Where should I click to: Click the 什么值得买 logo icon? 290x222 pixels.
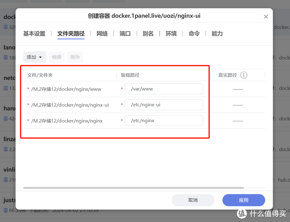pyautogui.click(x=241, y=214)
